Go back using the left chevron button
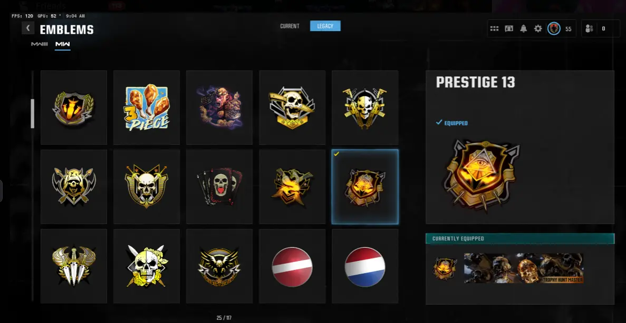Viewport: 626px width, 323px height. coord(28,28)
